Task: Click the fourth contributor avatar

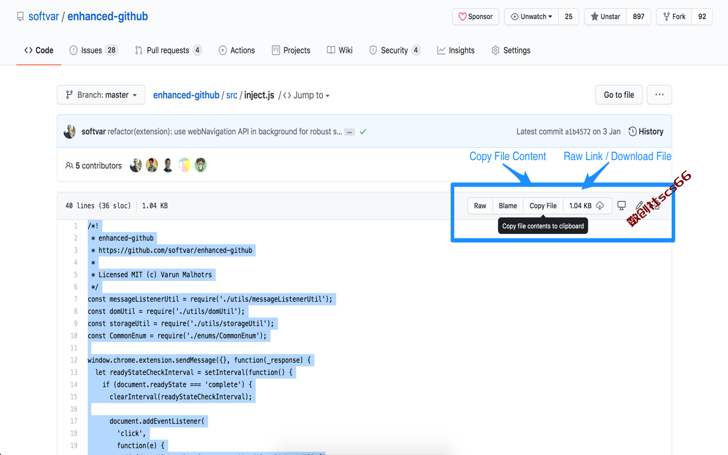Action: [184, 165]
